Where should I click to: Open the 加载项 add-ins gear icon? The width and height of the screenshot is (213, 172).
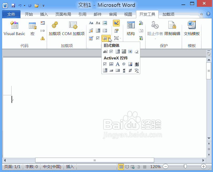pyautogui.click(x=55, y=28)
